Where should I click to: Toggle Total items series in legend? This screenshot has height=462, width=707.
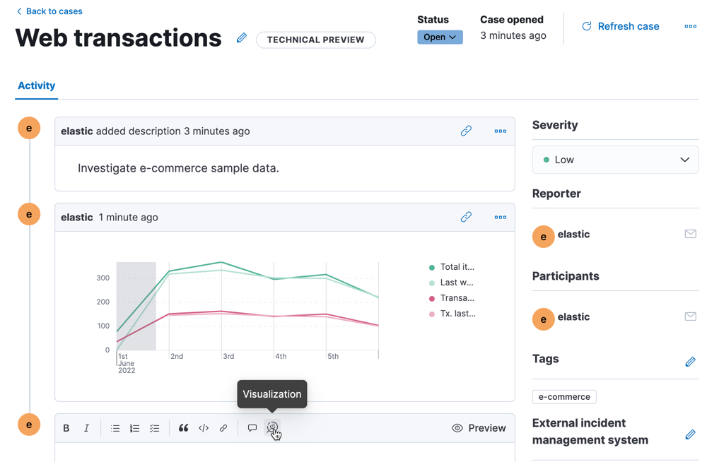point(452,267)
